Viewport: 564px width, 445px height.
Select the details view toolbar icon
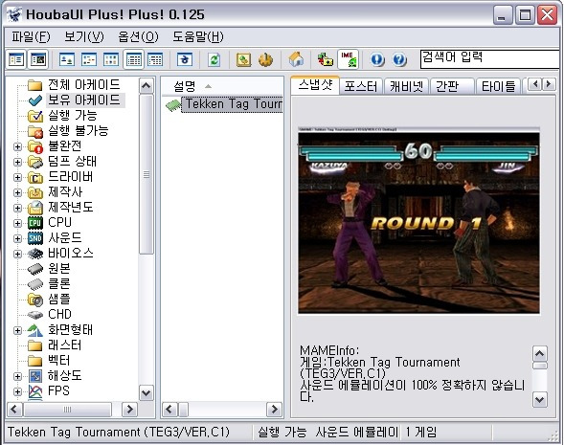click(x=133, y=59)
